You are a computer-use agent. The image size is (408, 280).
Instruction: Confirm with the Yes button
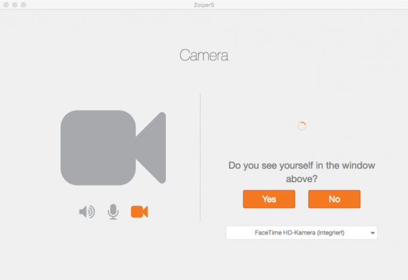(269, 199)
